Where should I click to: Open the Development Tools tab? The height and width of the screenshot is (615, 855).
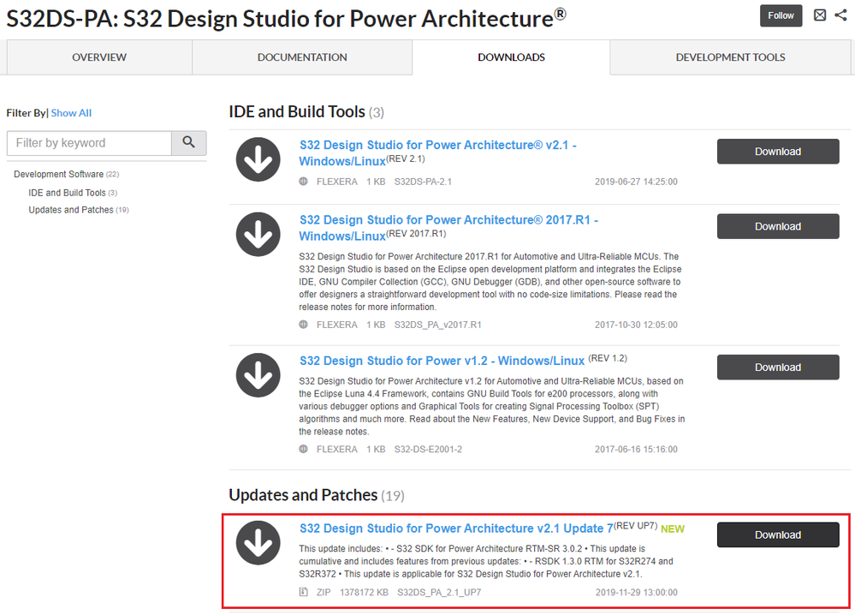point(730,57)
